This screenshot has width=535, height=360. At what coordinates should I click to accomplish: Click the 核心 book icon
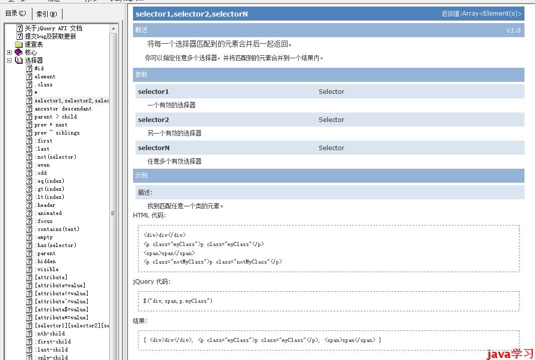pos(19,52)
